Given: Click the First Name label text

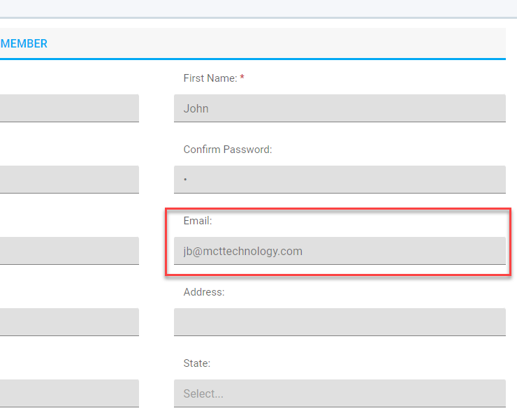Looking at the screenshot, I should (210, 78).
